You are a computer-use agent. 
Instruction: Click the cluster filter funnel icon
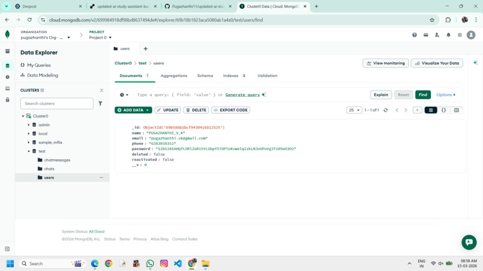100,103
